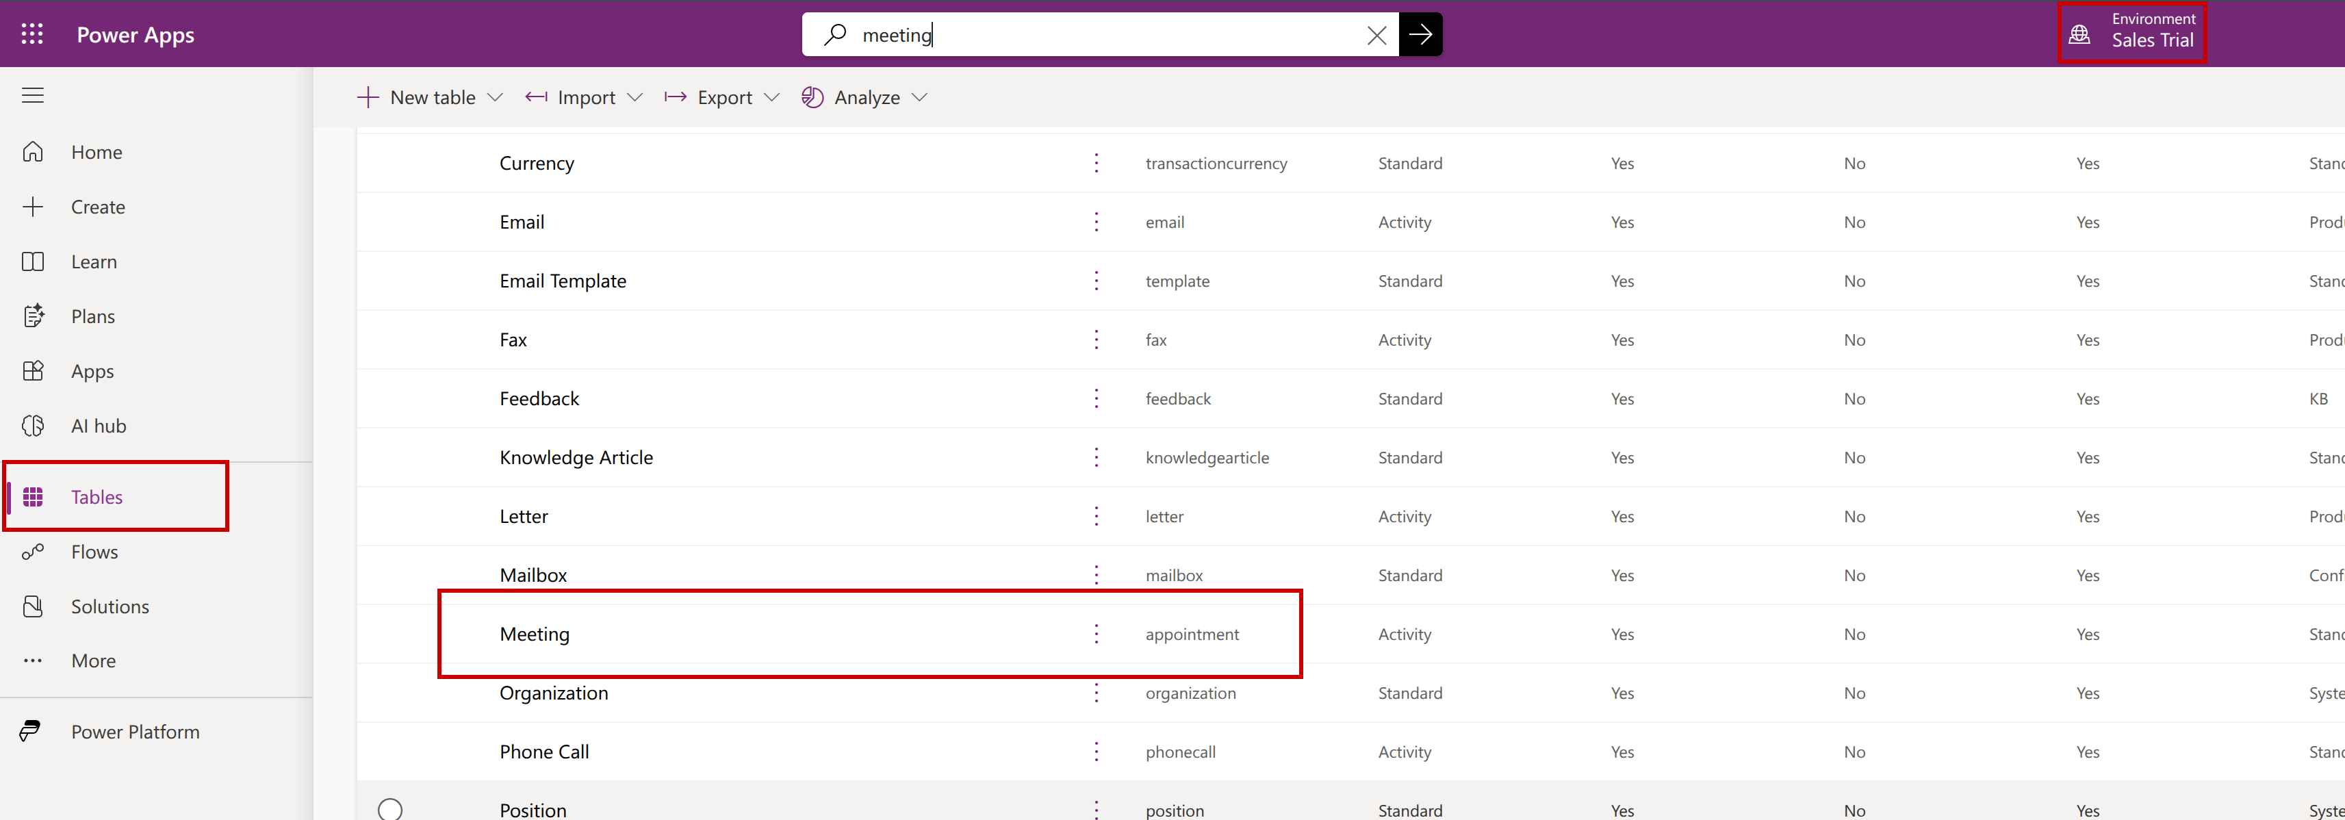
Task: Click the 'knowledgearticle' name cell
Action: pos(1207,457)
